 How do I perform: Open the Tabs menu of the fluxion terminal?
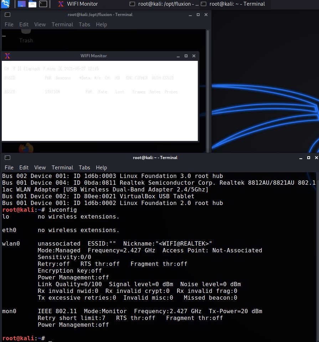(84, 25)
